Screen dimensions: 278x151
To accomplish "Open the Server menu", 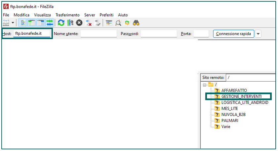I will pos(90,15).
